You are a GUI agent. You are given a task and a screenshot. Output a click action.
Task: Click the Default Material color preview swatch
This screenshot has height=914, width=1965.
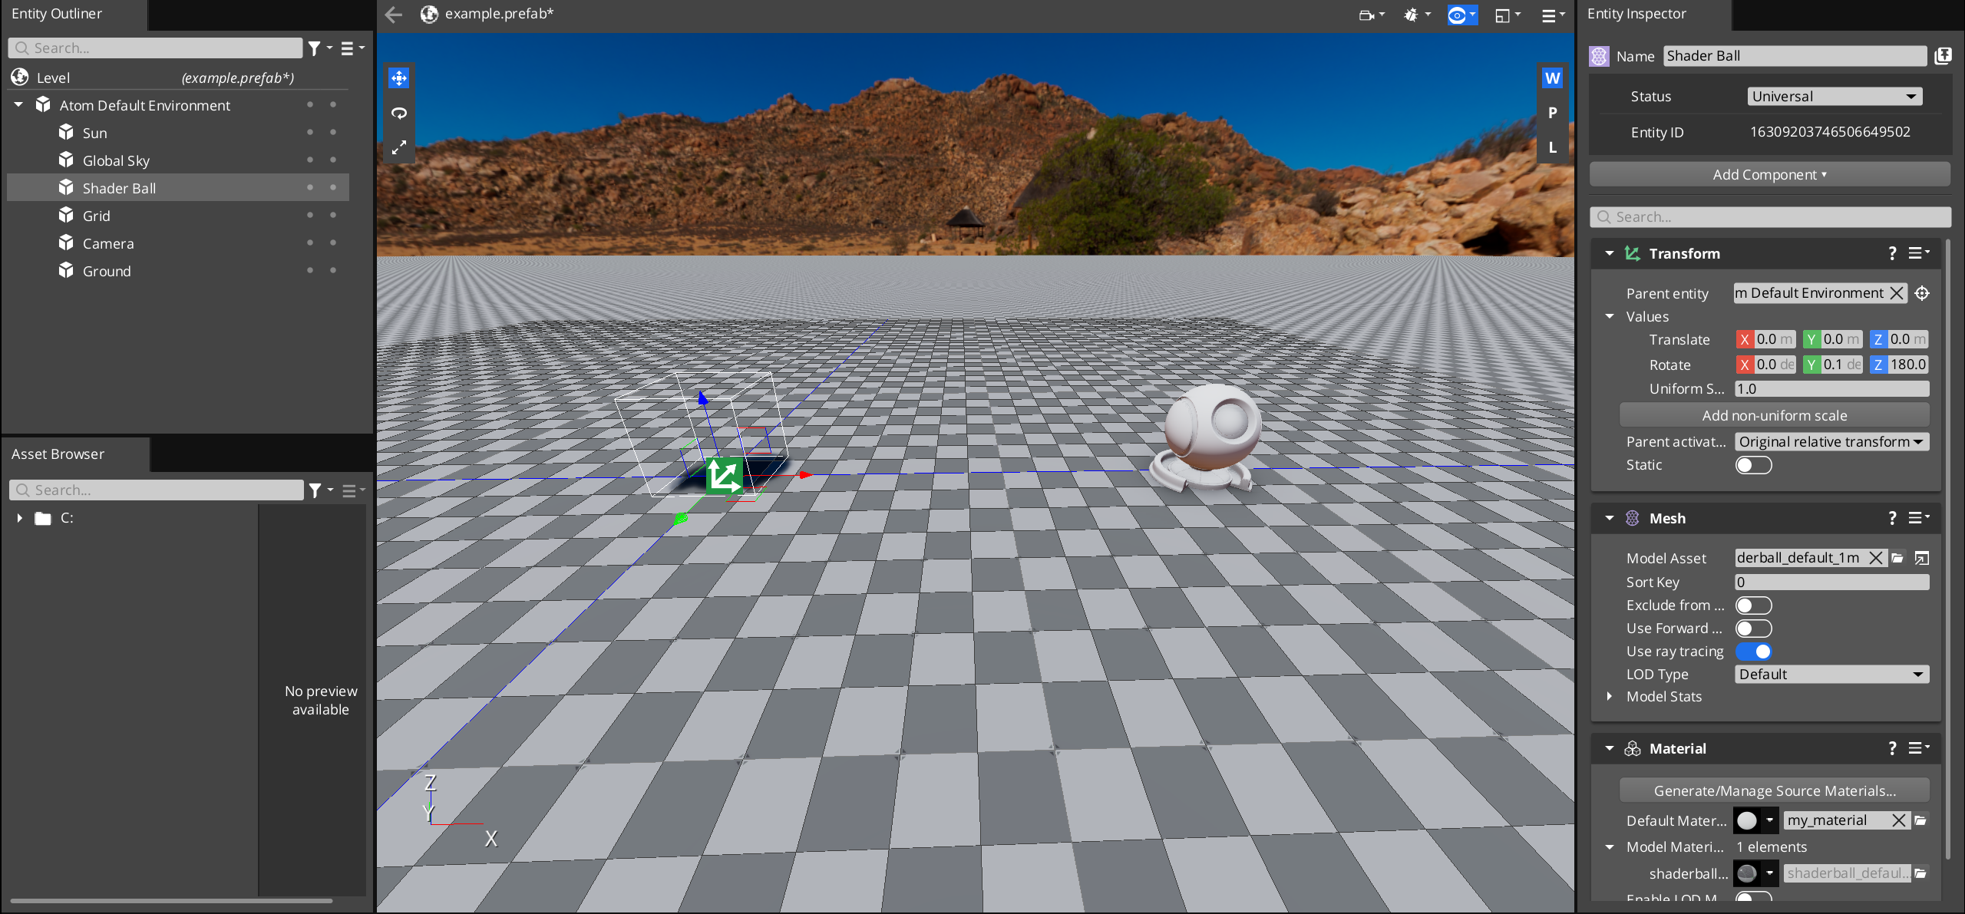1747,820
